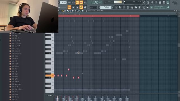The height and width of the screenshot is (101, 180).
Task: Open the Piano roll window from toolbar
Action: pos(120,7)
